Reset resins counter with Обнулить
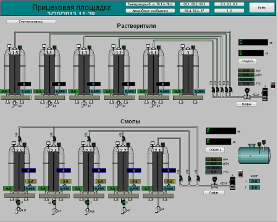Screen dimensions: 278x222 [x=215, y=150]
